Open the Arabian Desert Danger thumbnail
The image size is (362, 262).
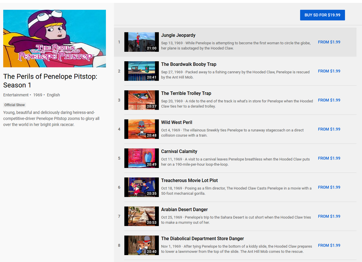(142, 216)
